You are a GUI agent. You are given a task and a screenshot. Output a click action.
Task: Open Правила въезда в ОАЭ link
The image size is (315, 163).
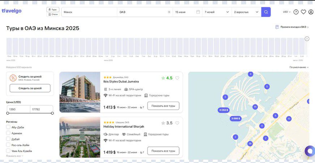(x=292, y=27)
